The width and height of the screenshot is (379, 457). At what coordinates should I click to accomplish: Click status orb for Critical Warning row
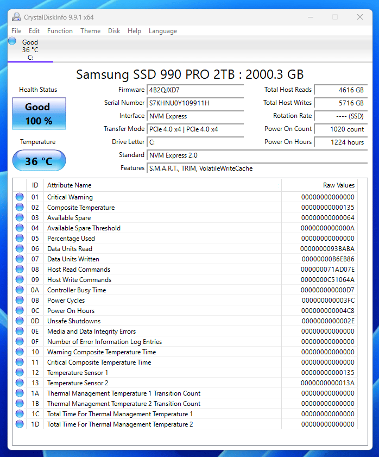(x=20, y=197)
